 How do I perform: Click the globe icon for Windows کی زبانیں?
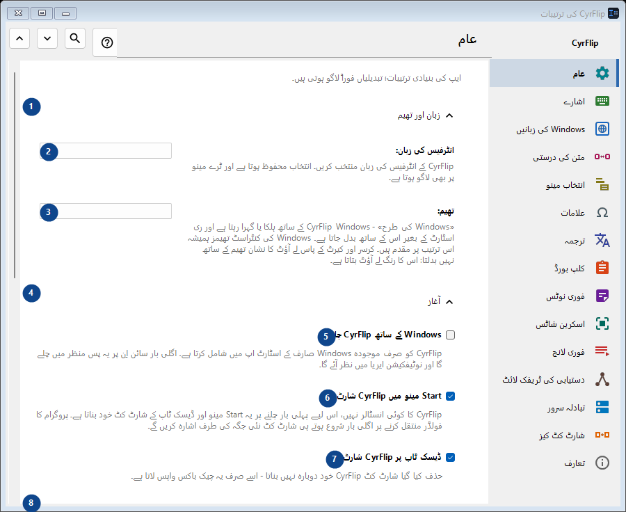pyautogui.click(x=602, y=129)
